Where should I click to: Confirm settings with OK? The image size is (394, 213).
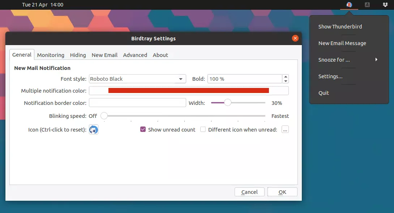(x=282, y=192)
